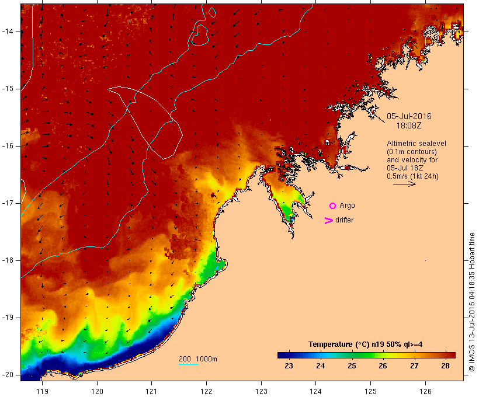The width and height of the screenshot is (479, 397).
Task: Click the temperature colorbar
Action: [x=366, y=355]
